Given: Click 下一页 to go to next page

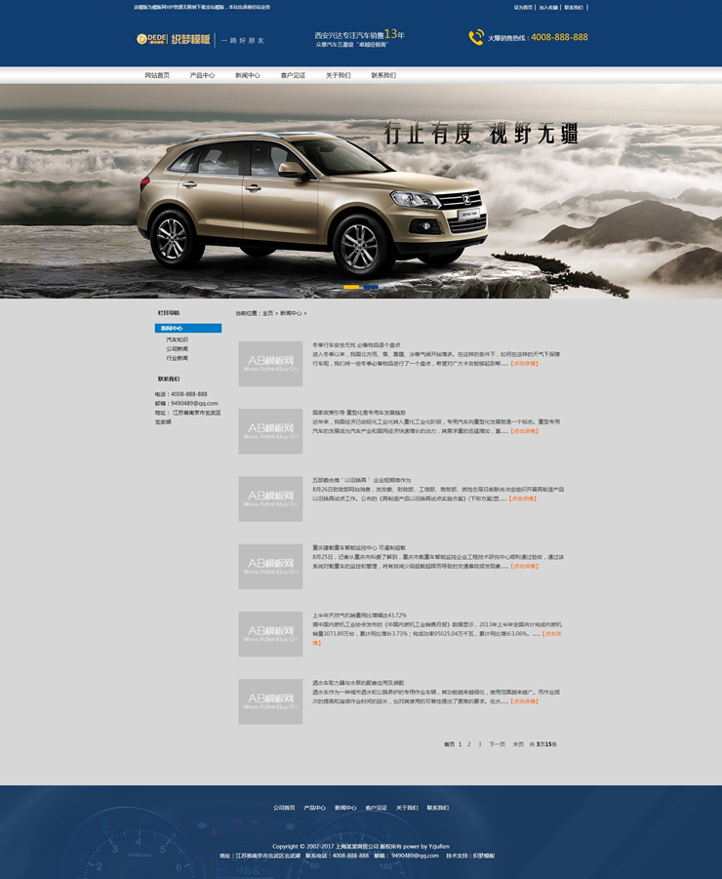Looking at the screenshot, I should 497,744.
